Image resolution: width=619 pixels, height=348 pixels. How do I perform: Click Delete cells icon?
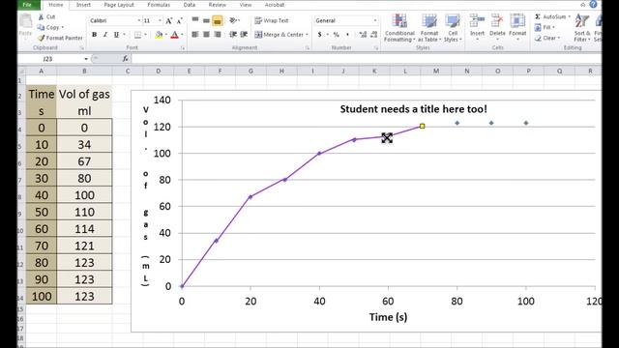[497, 21]
